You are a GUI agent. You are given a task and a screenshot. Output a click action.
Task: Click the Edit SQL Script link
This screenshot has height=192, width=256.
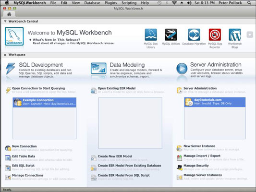tap(23, 166)
